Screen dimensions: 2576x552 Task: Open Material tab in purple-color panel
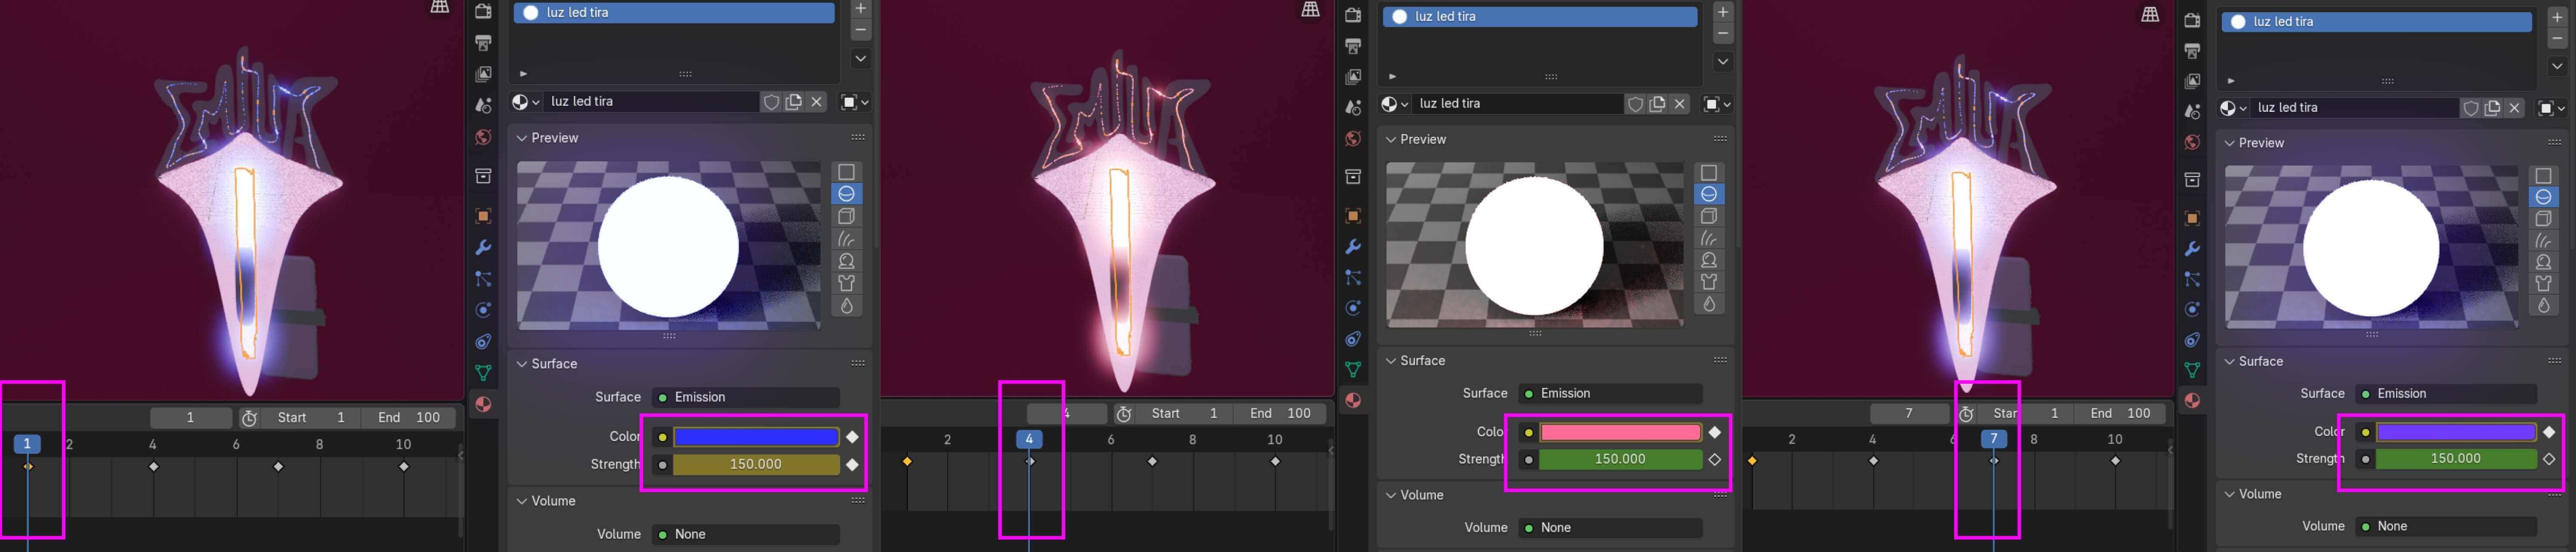2192,400
